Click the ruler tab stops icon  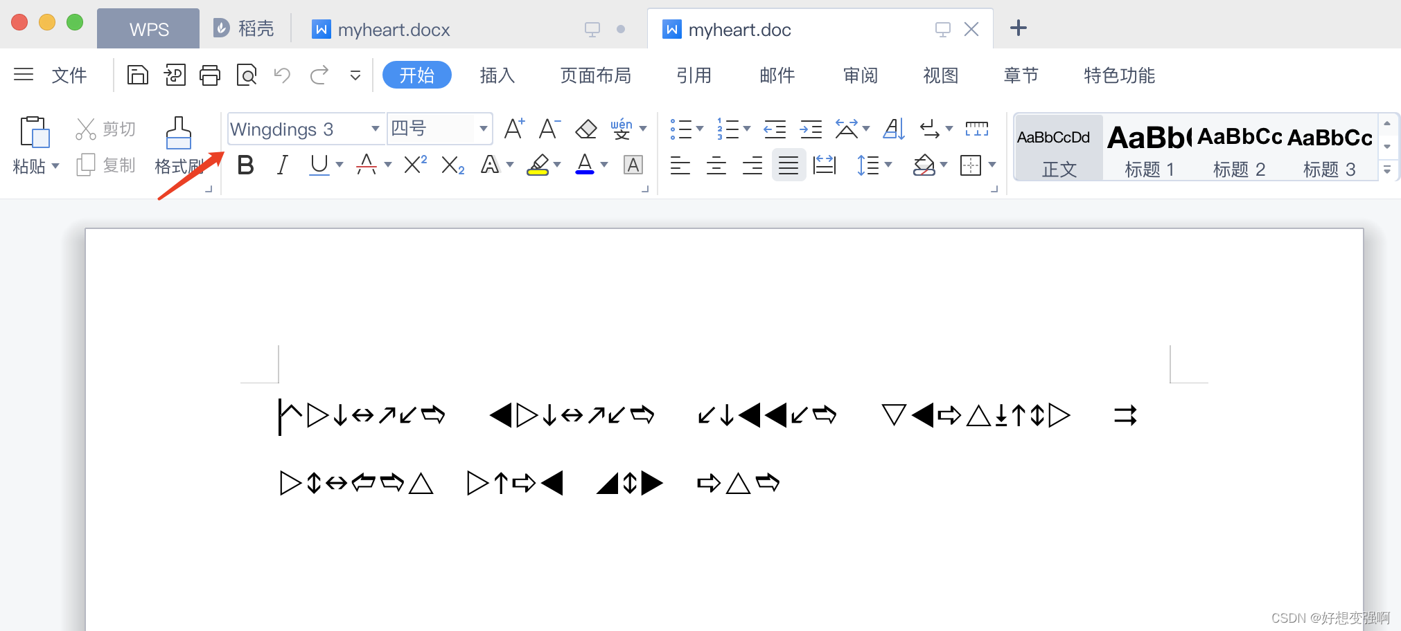tap(977, 129)
